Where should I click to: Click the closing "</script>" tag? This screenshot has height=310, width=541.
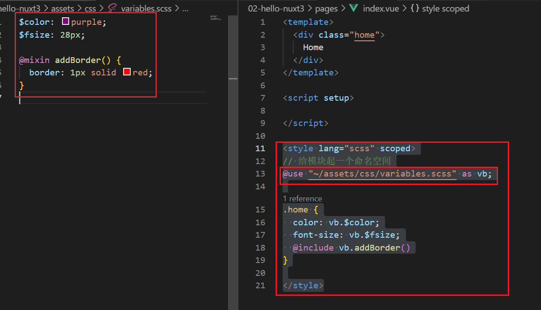click(306, 123)
